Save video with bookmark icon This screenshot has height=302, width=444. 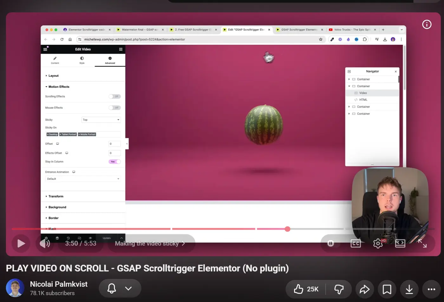pyautogui.click(x=387, y=289)
